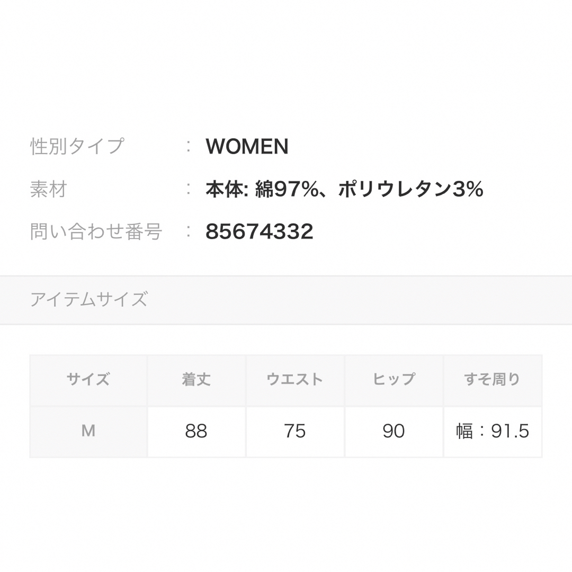Select the WOMEN gender type value

point(247,146)
